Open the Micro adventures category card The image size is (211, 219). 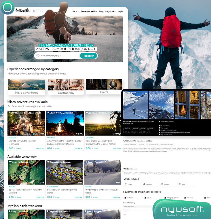pos(26,87)
